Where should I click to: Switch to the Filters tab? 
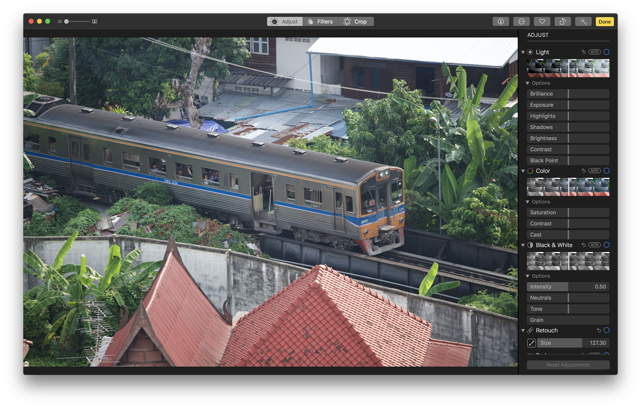coord(320,22)
